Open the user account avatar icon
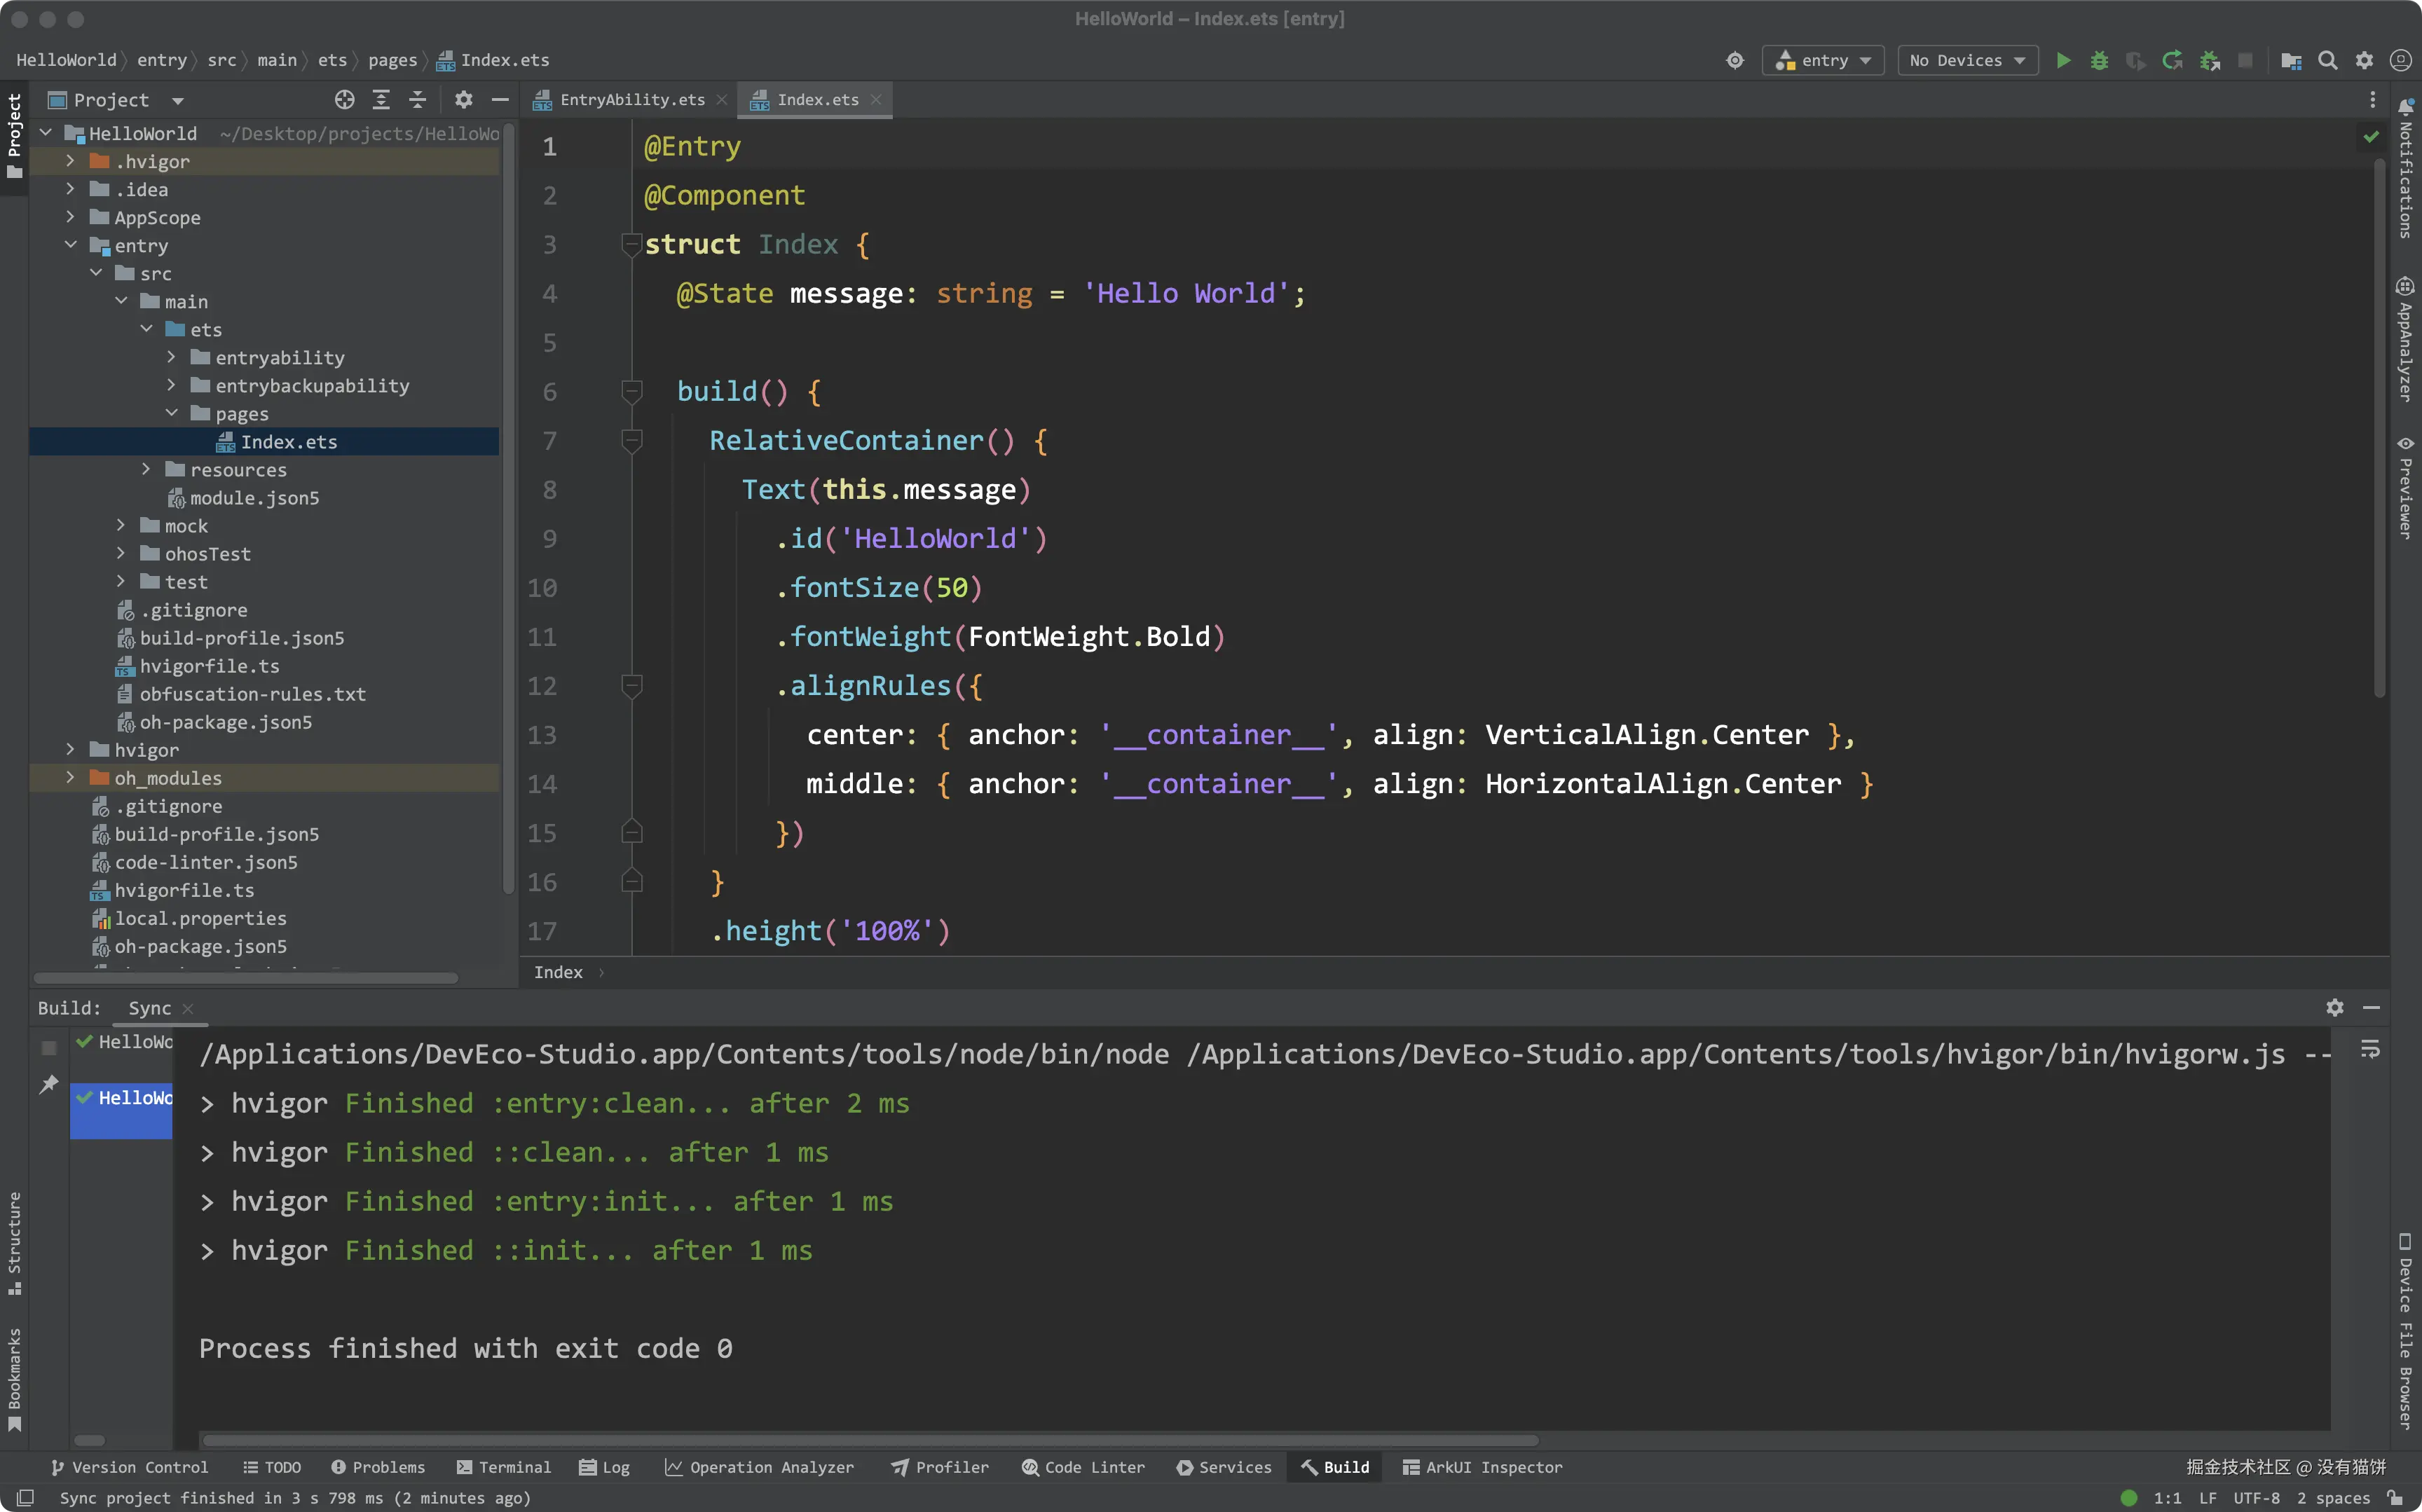Screen dimensions: 2422x1512 click(2400, 61)
